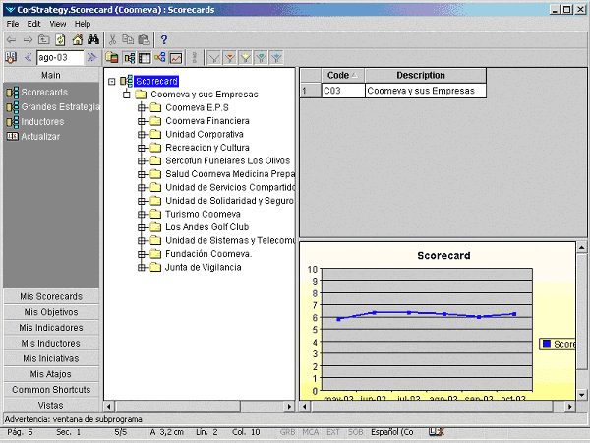Click the Help question mark icon
The width and height of the screenshot is (590, 443).
pyautogui.click(x=164, y=40)
